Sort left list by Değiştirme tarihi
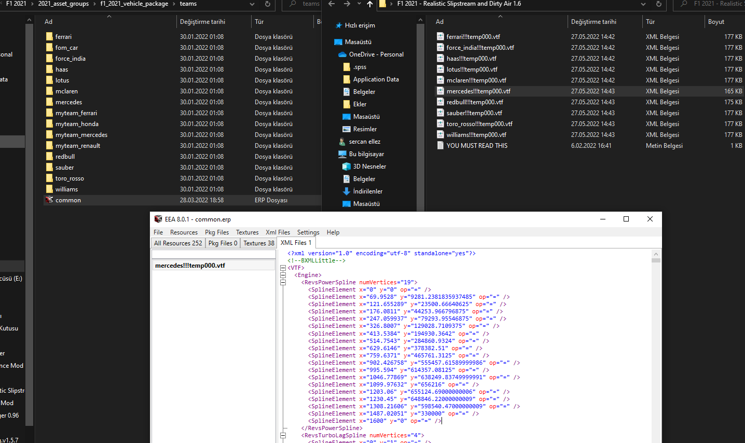Image resolution: width=745 pixels, height=443 pixels. click(x=202, y=22)
